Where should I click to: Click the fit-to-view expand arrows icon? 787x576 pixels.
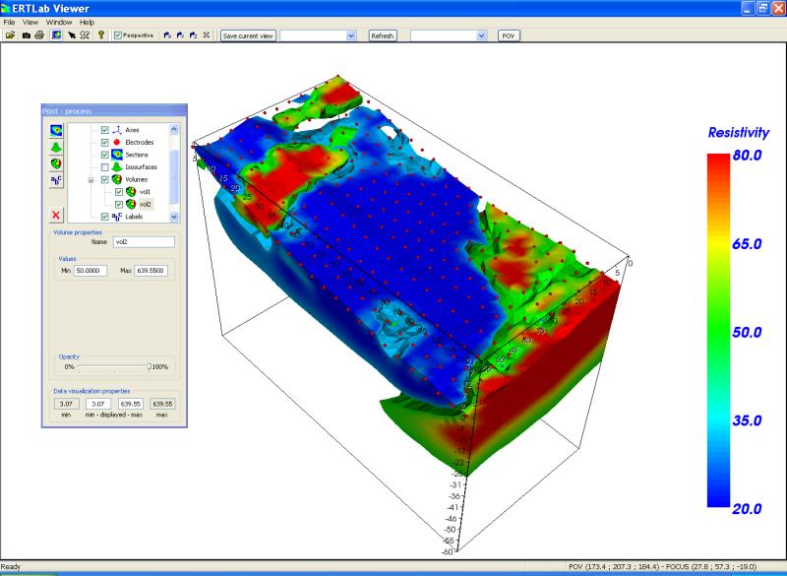(206, 35)
